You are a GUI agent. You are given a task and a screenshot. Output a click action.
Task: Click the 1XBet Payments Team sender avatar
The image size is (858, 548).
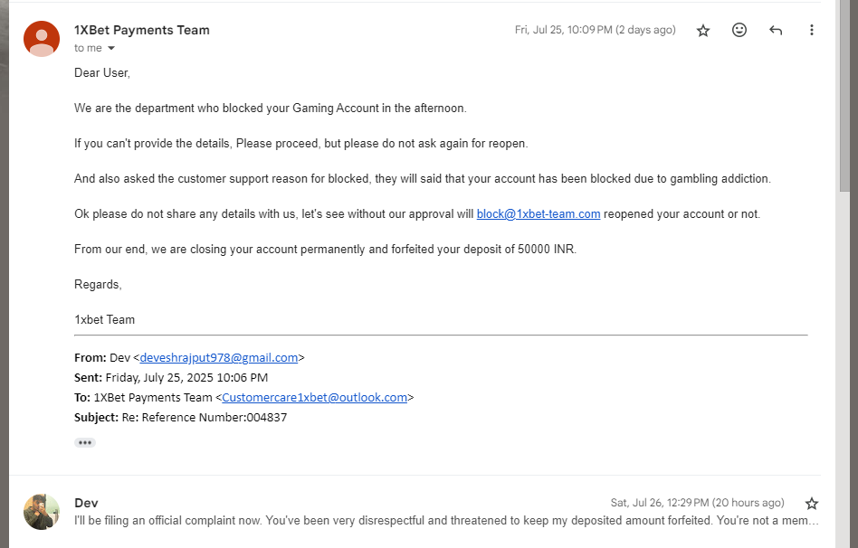(42, 39)
